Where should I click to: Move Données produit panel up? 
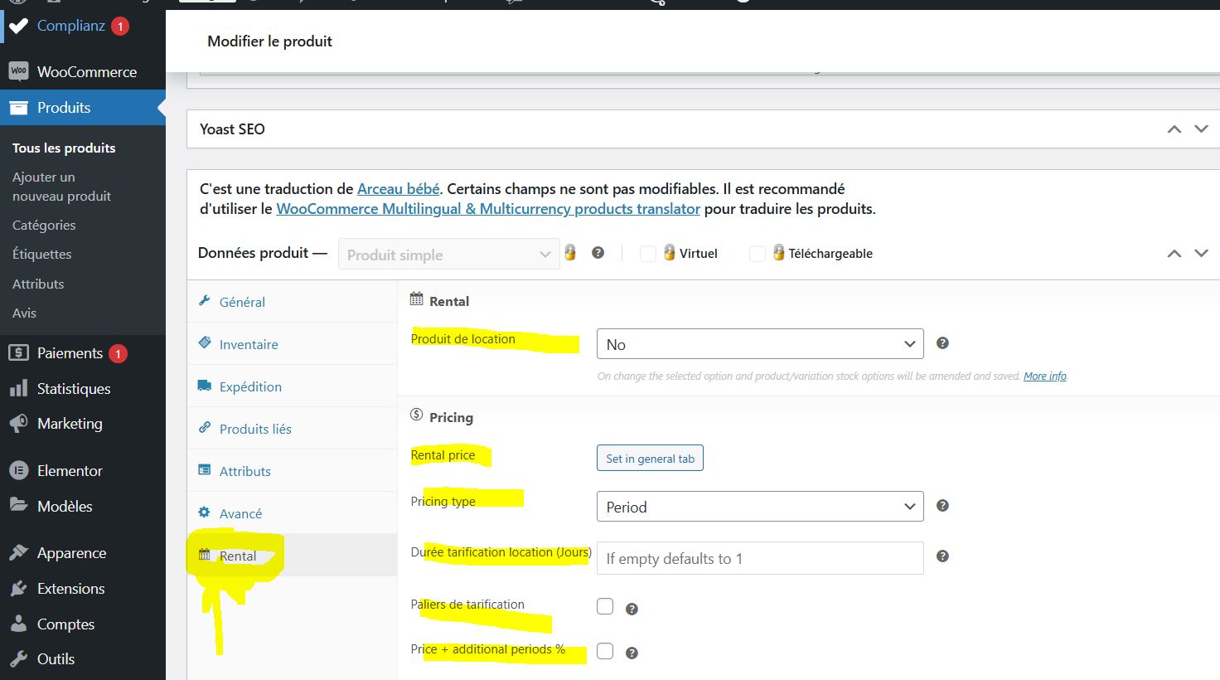1174,254
